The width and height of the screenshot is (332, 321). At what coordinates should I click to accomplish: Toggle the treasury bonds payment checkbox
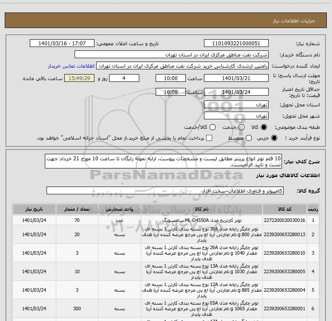pyautogui.click(x=209, y=138)
